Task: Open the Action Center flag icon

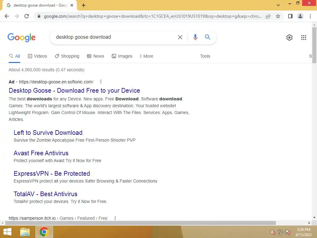Action: 288,232
